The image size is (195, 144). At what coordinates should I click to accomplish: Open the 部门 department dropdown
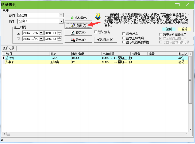61,15
